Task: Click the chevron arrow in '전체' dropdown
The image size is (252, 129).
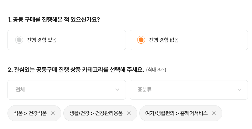Action: pyautogui.click(x=117, y=90)
